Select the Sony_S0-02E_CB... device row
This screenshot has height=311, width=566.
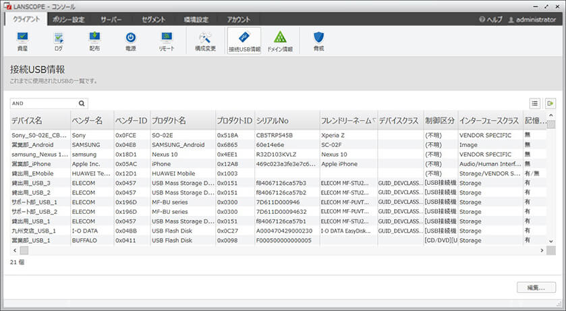(x=278, y=136)
